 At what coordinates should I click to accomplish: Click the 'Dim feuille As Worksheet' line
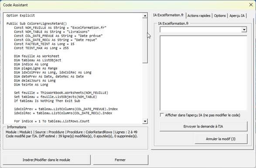(37, 56)
